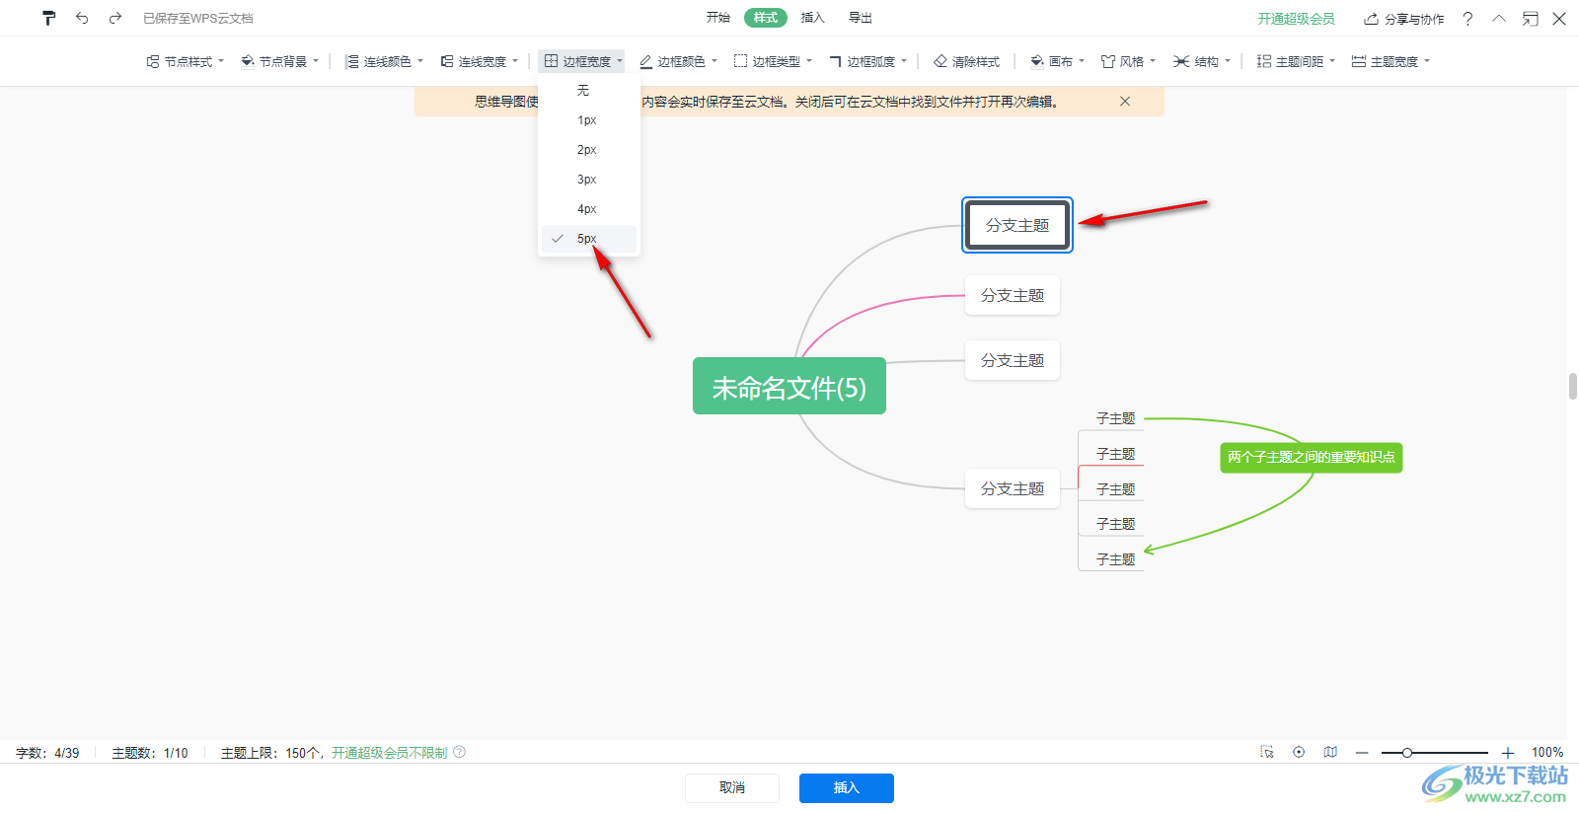The height and width of the screenshot is (813, 1579).
Task: Zoom out with the minus icon
Action: pyautogui.click(x=1362, y=753)
